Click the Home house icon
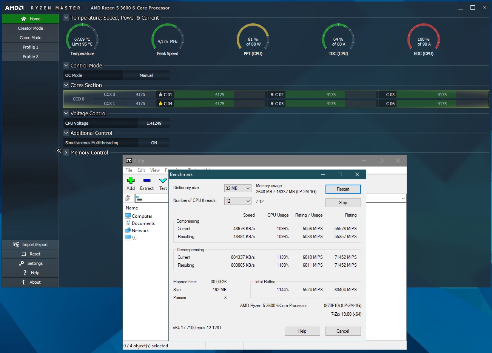The height and width of the screenshot is (353, 492). [24, 19]
